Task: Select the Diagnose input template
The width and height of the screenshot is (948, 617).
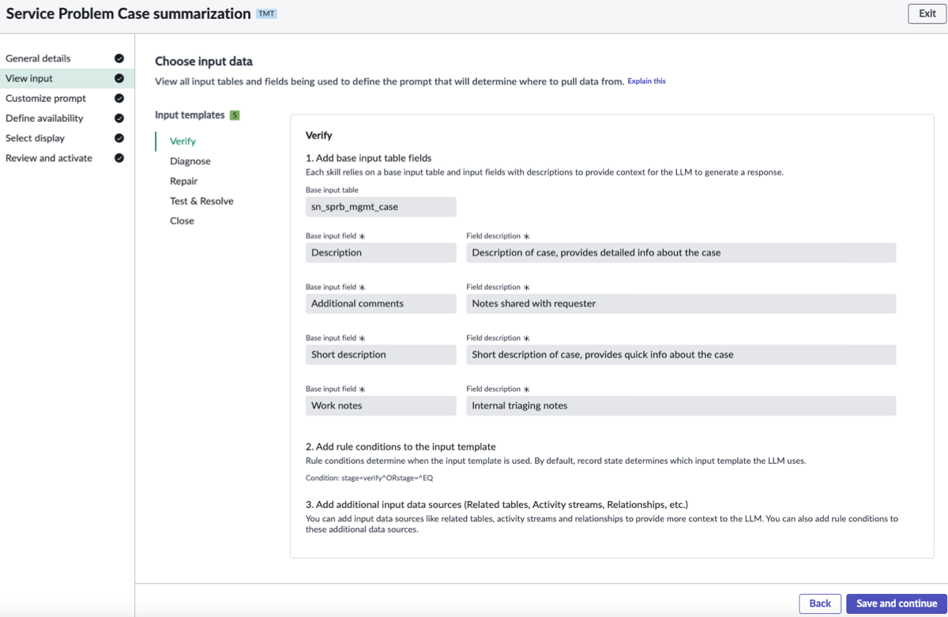Action: click(190, 161)
